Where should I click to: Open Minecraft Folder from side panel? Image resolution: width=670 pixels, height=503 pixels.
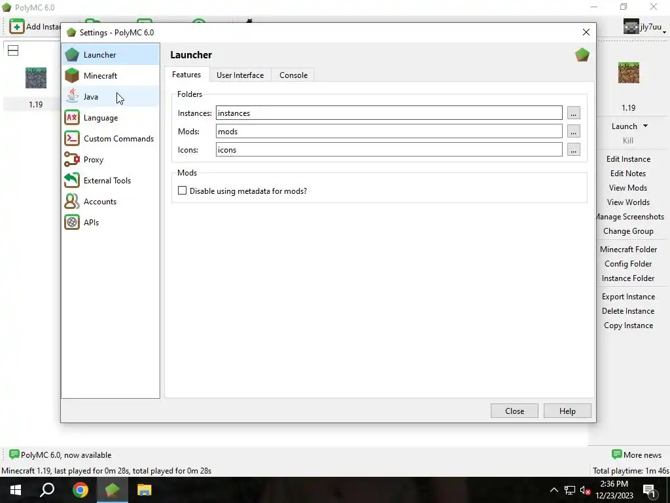628,250
